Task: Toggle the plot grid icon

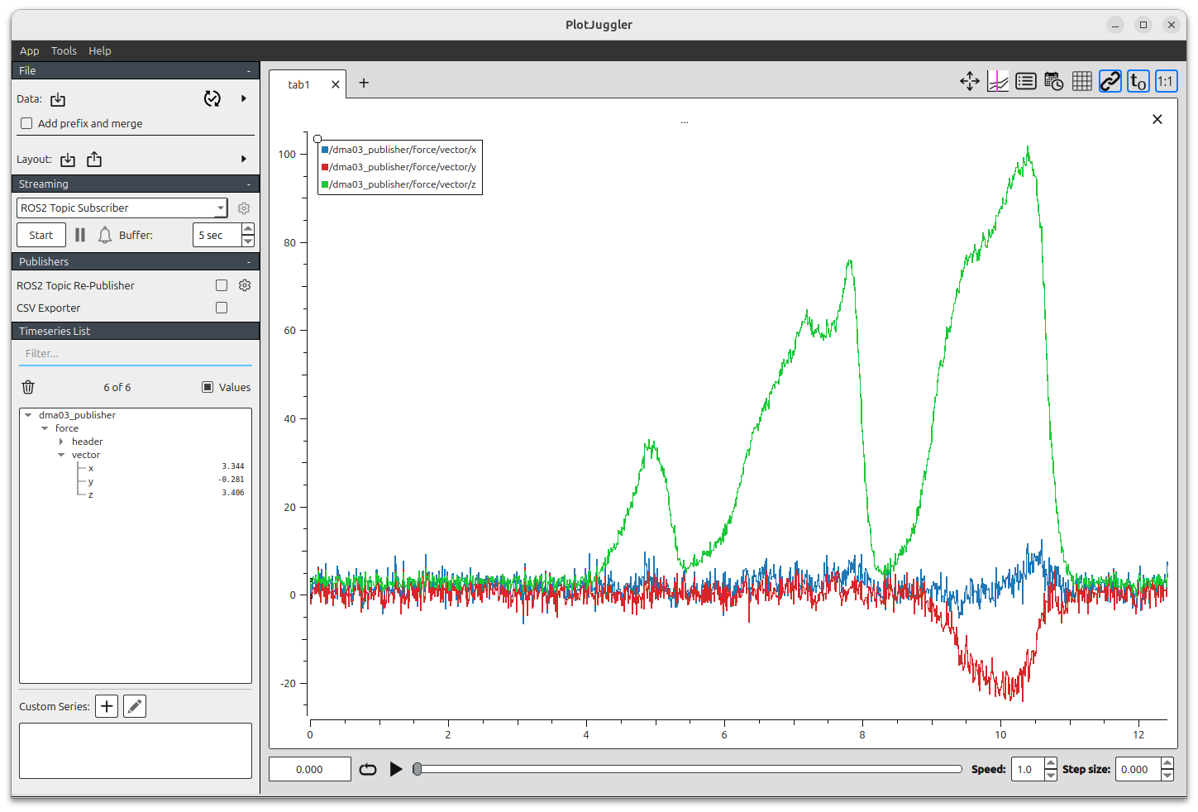Action: coord(1081,81)
